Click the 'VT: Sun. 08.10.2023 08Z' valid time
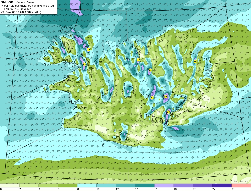Image resolution: width=251 pixels, height=191 pixels. pos(16,12)
